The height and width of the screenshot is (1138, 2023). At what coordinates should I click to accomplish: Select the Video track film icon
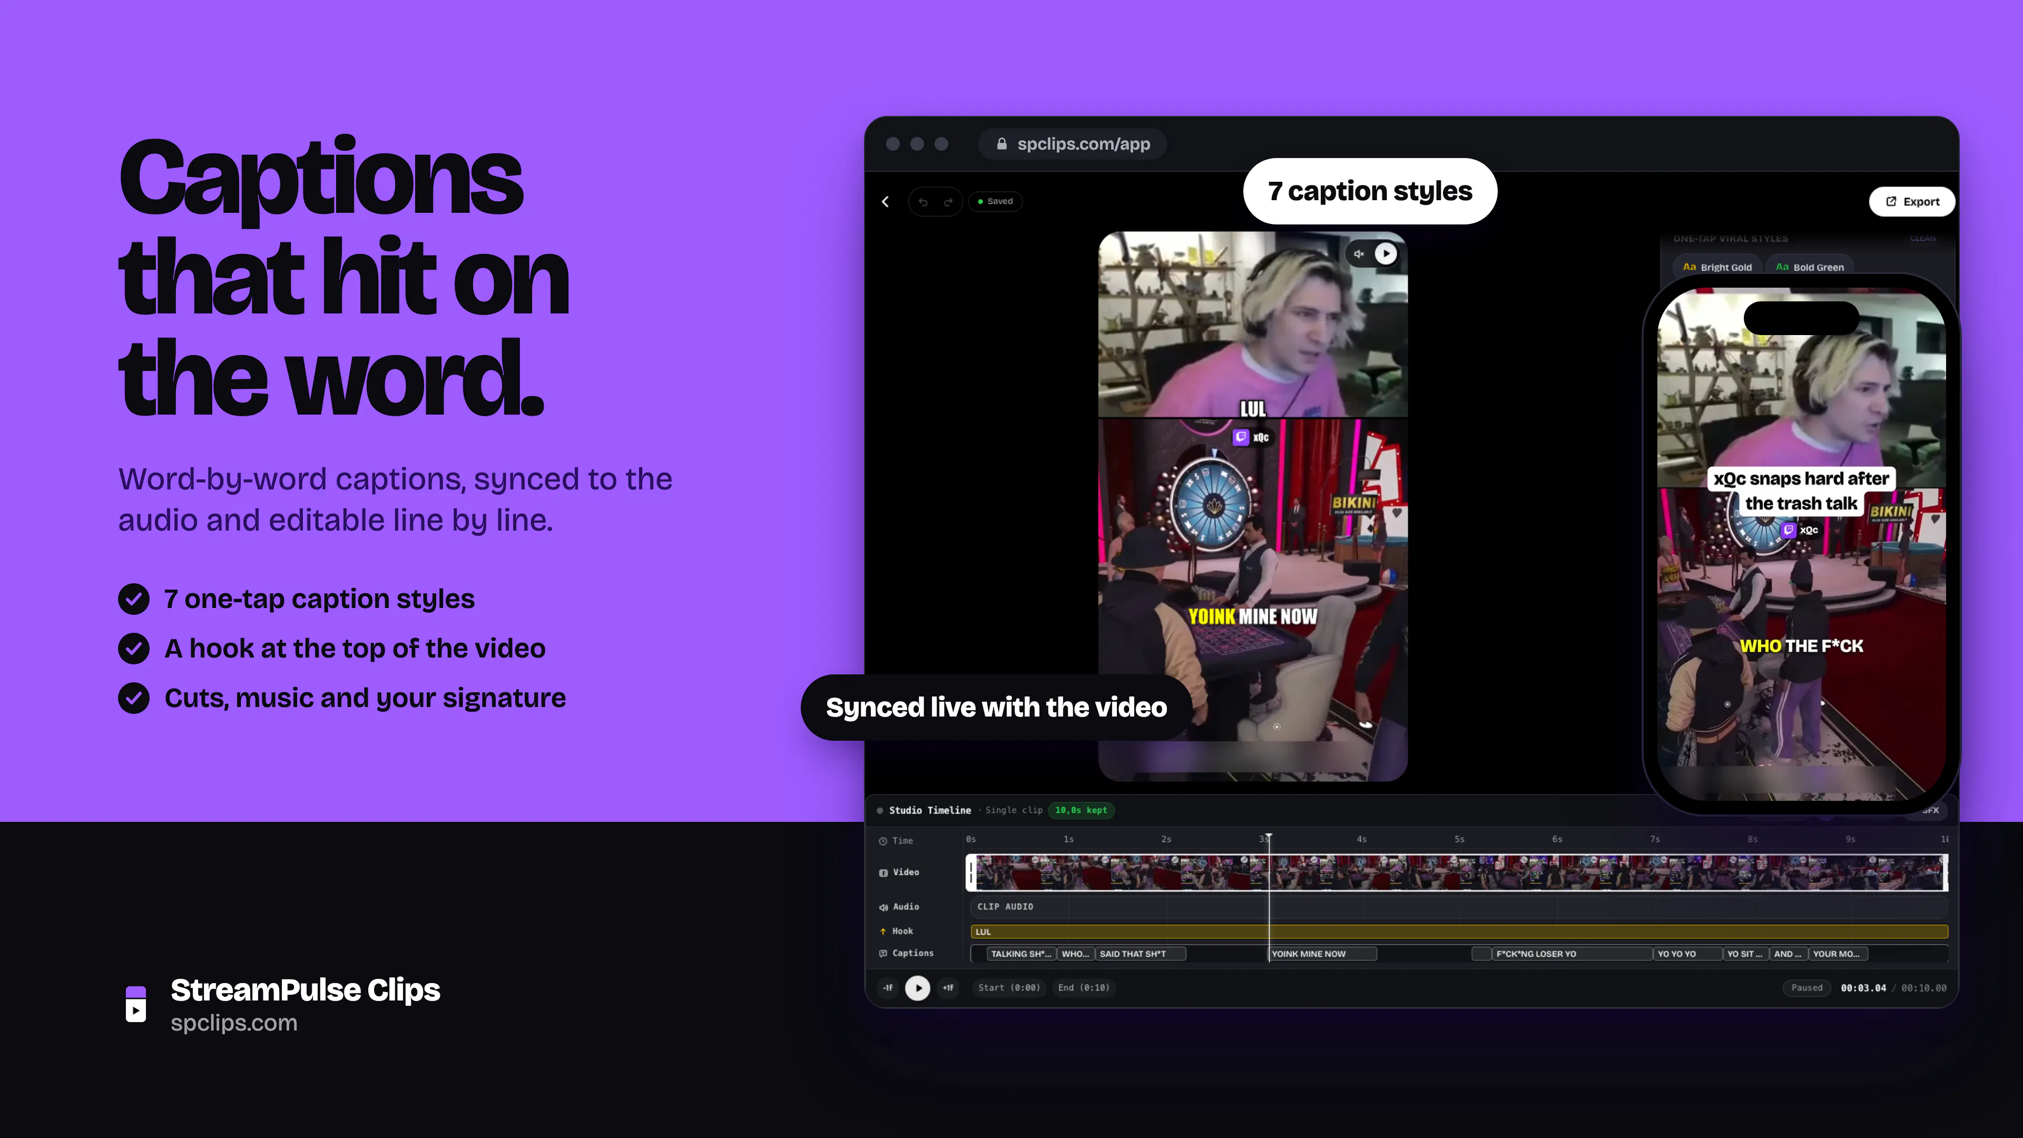[883, 872]
